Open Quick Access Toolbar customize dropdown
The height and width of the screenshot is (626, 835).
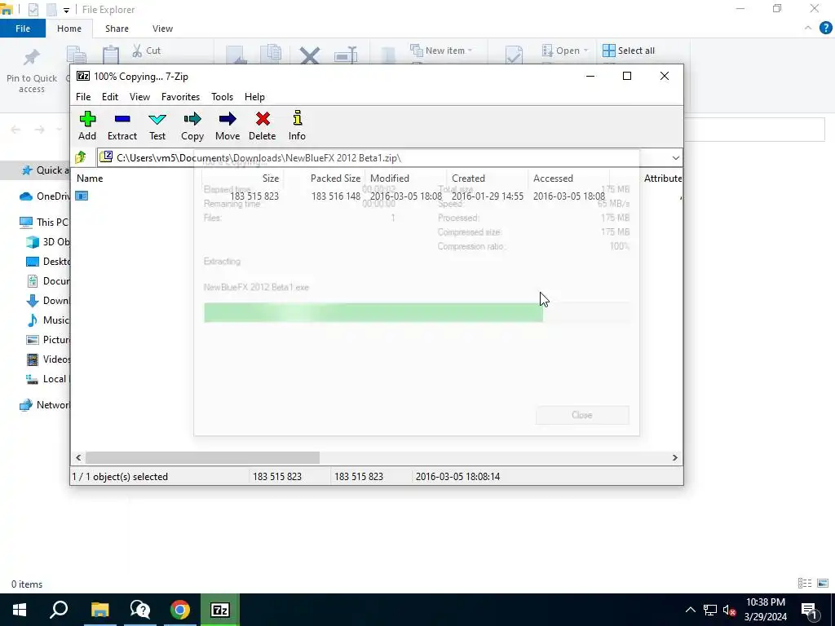point(66,10)
